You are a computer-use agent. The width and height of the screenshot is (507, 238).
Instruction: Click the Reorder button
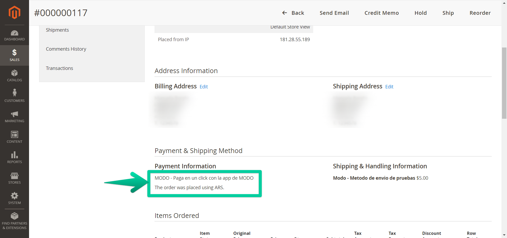pyautogui.click(x=480, y=13)
